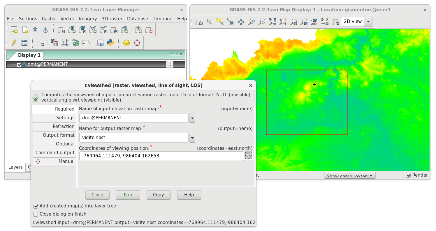Click the viewing position coordinates field

point(161,156)
